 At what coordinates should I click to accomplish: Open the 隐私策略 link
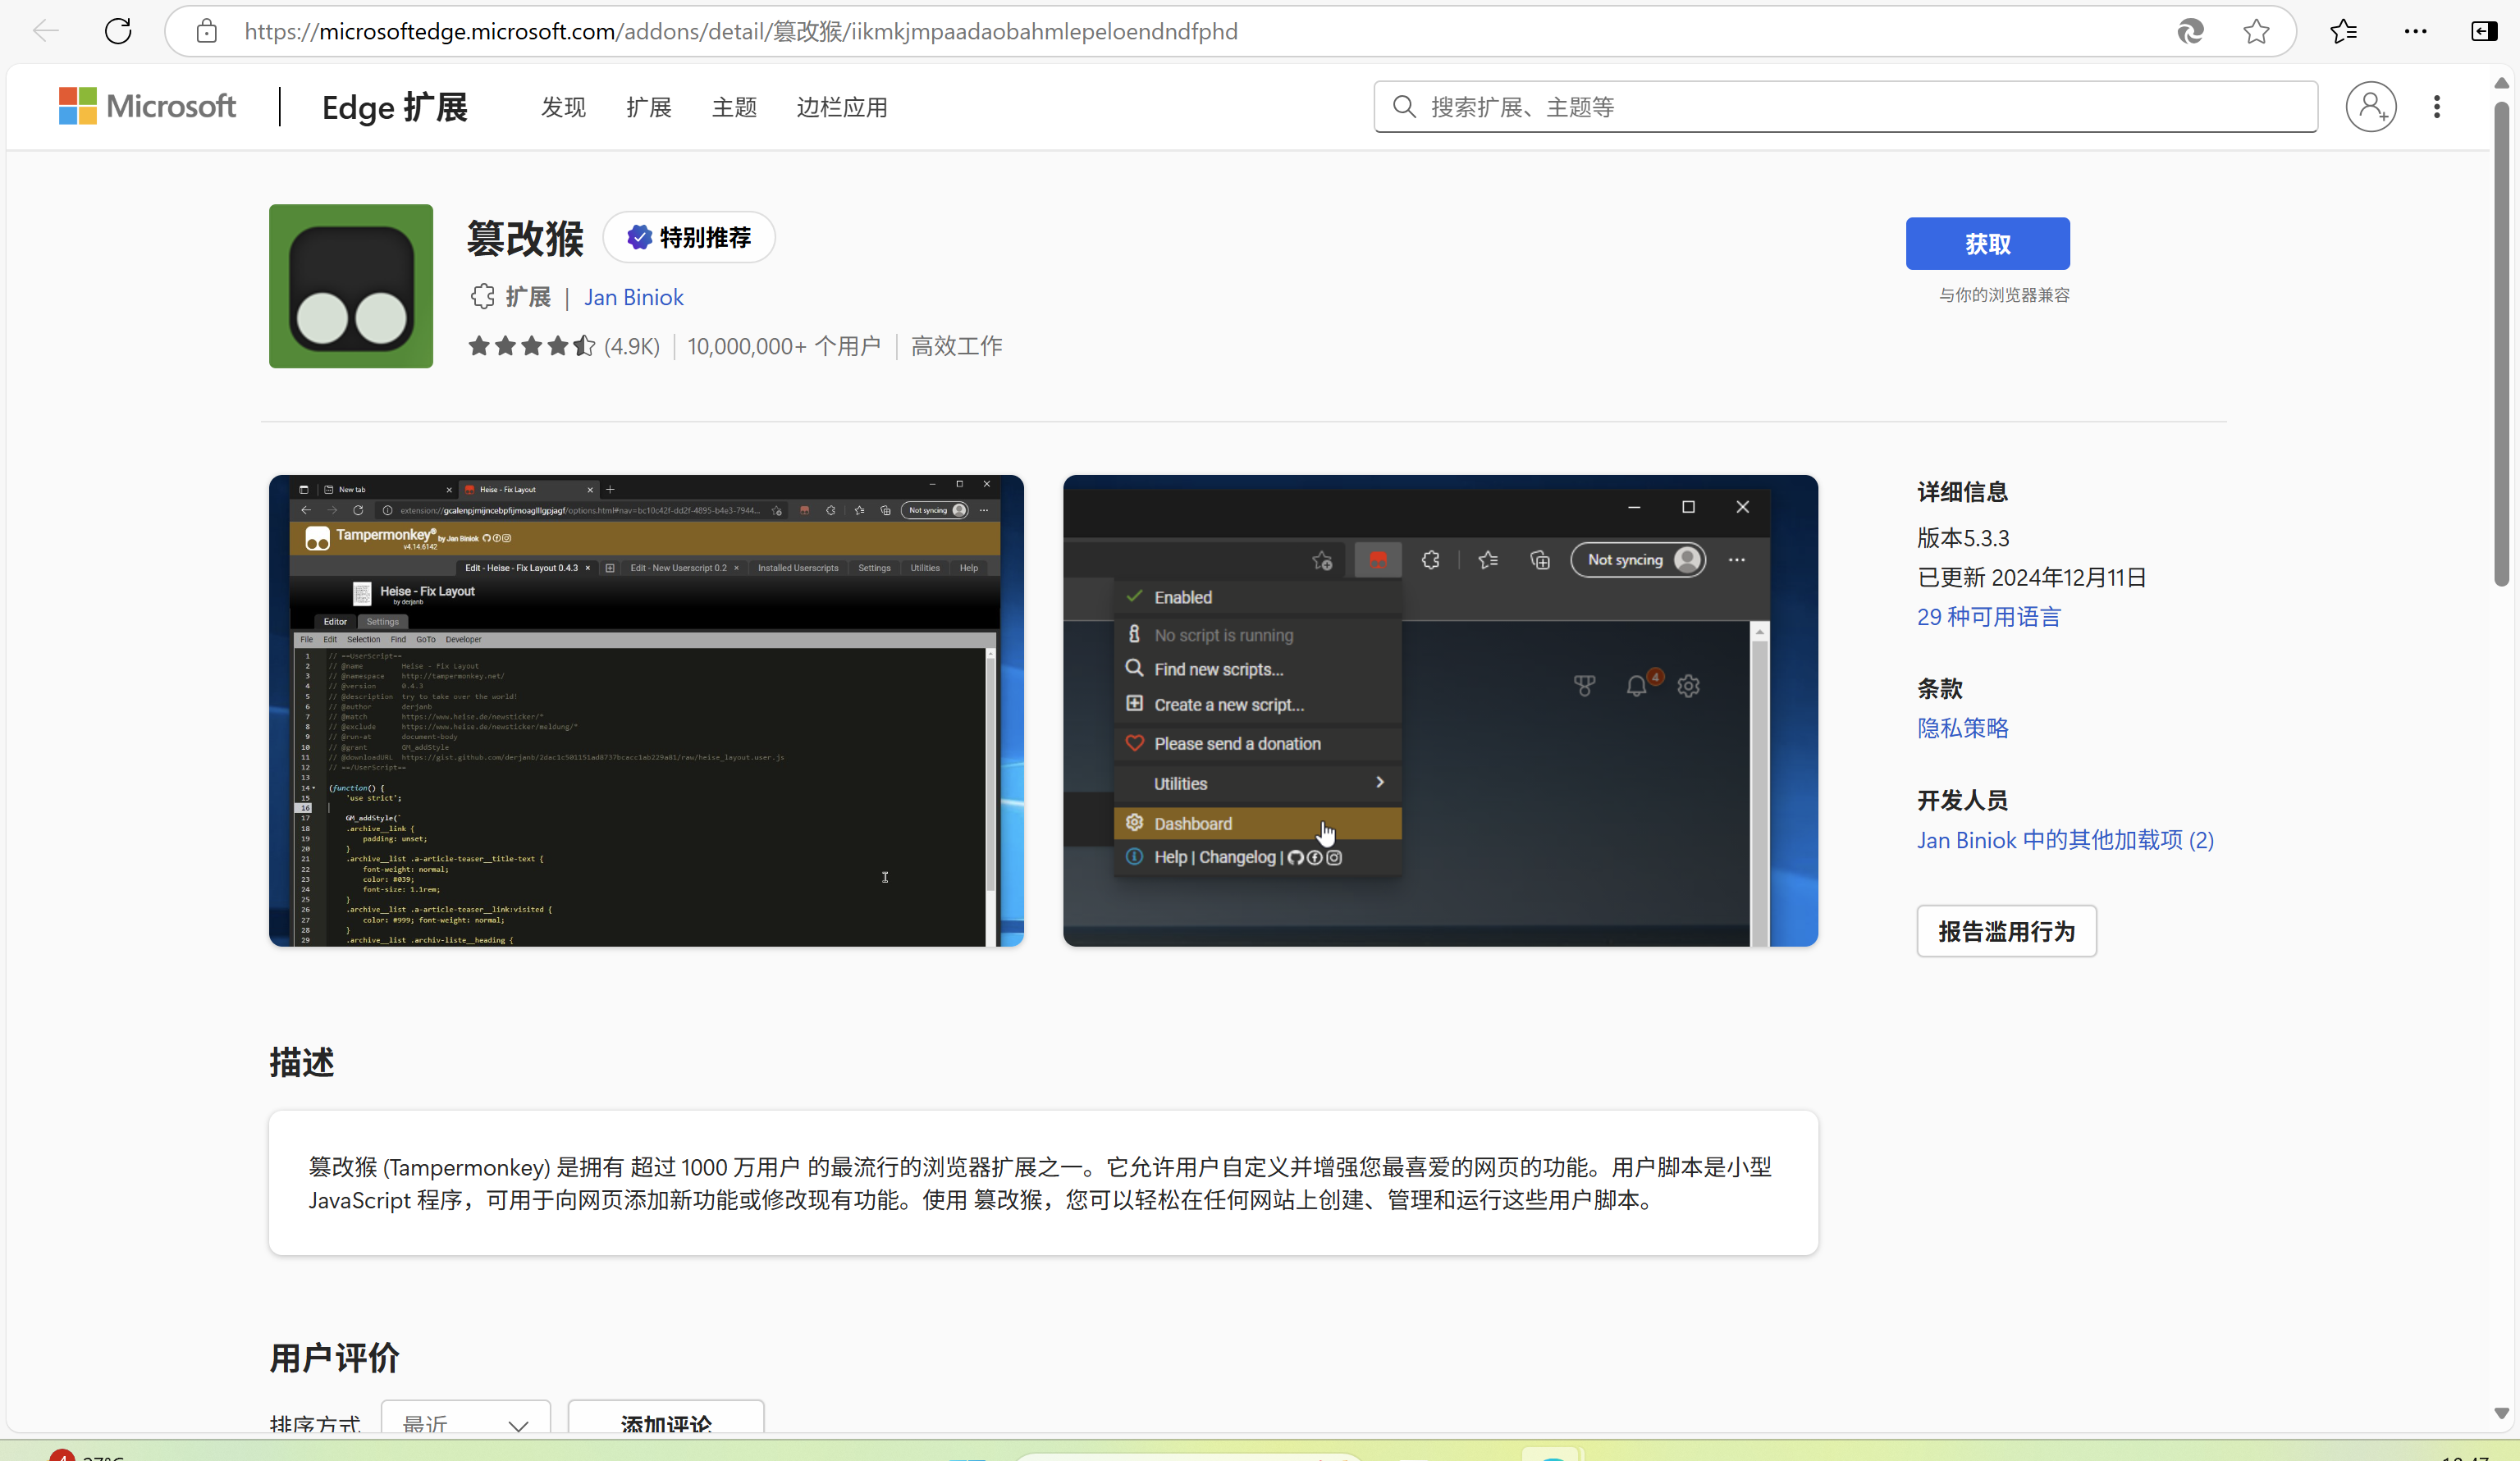point(1963,728)
